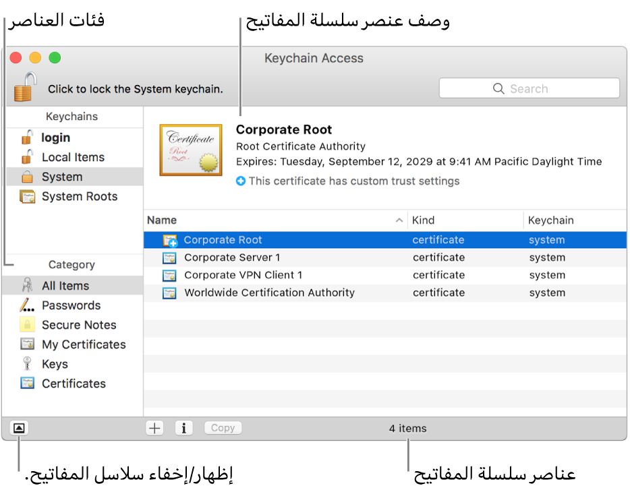Click the Worldwide Certification Authority certificate icon
This screenshot has height=488, width=630.
(169, 293)
